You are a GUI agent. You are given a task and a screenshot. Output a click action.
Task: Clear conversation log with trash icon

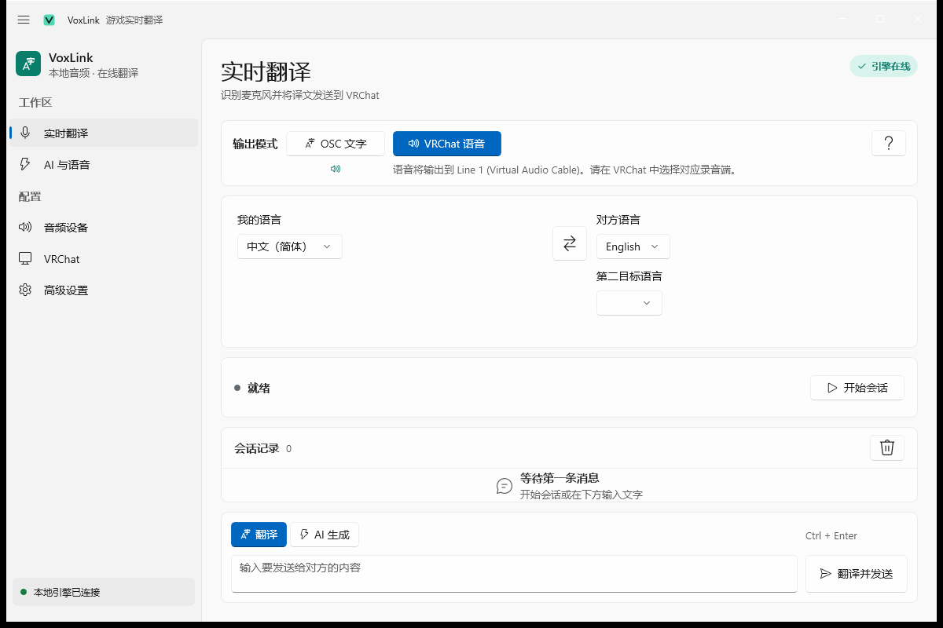(x=887, y=447)
